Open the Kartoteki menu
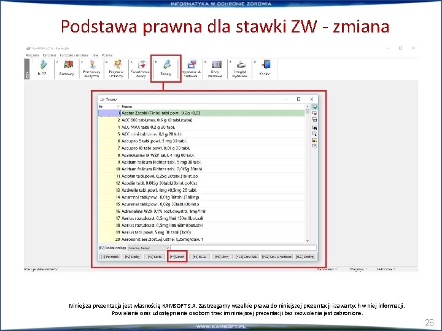This screenshot has width=442, height=331. click(x=49, y=55)
